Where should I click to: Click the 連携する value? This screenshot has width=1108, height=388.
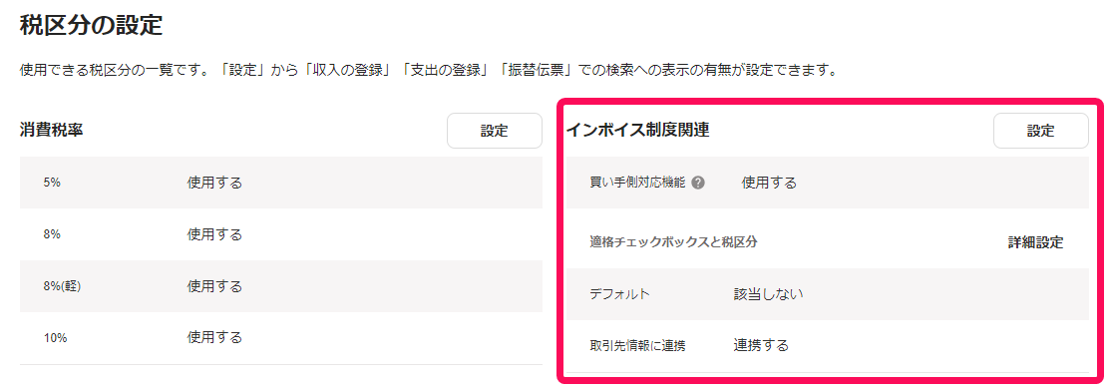pos(761,345)
